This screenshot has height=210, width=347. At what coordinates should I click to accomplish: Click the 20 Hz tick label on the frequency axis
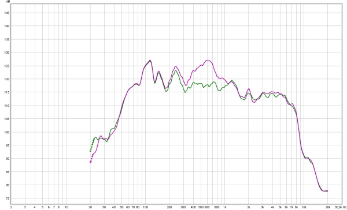(x=90, y=207)
